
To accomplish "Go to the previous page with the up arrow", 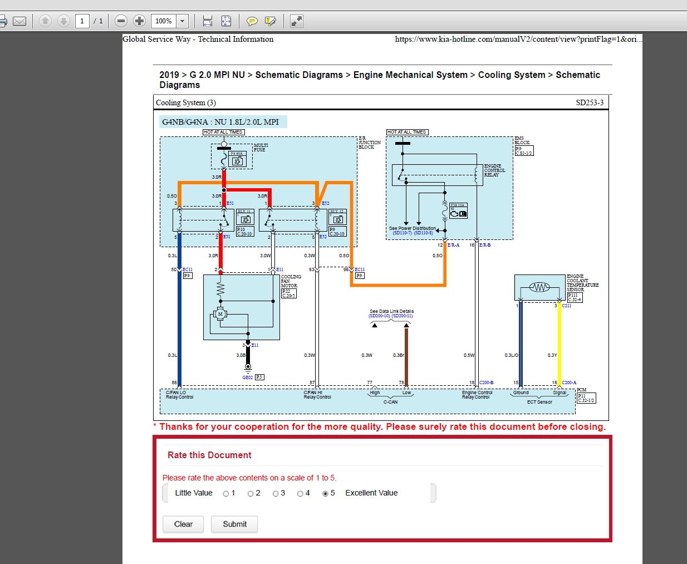I will coord(46,21).
